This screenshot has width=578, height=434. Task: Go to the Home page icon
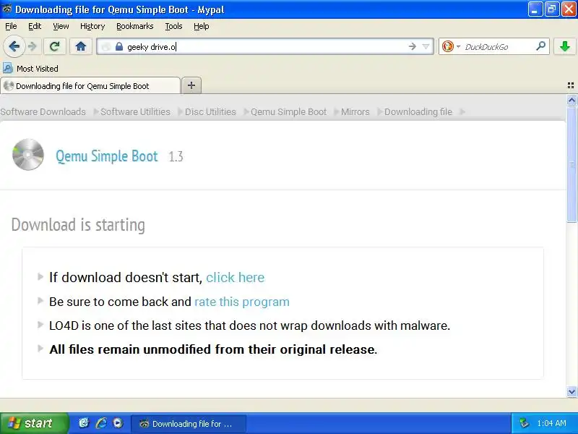[81, 46]
